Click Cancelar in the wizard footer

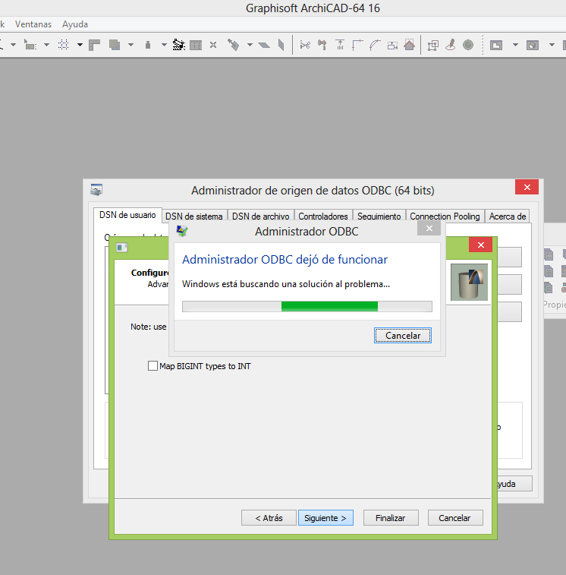point(455,517)
